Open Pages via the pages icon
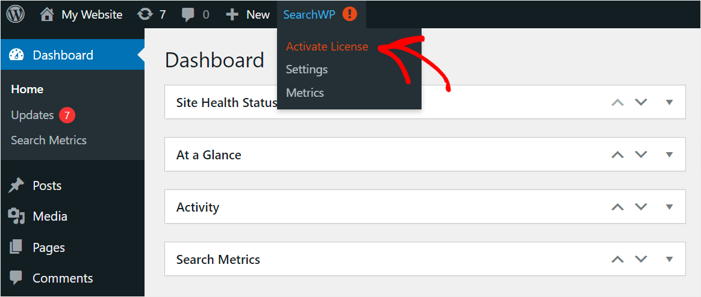Viewport: 701px width, 297px height. [x=16, y=247]
